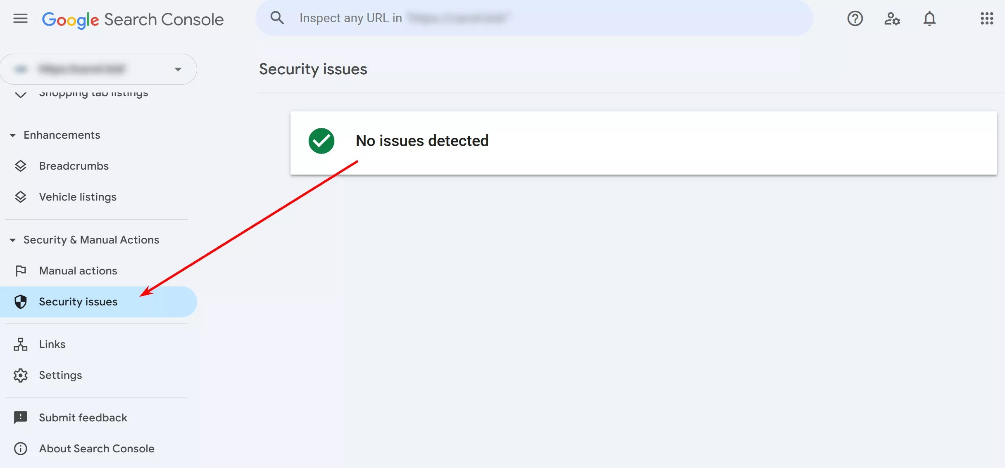The width and height of the screenshot is (1005, 468).
Task: Expand the Shopping tab listings chevron
Action: (20, 94)
